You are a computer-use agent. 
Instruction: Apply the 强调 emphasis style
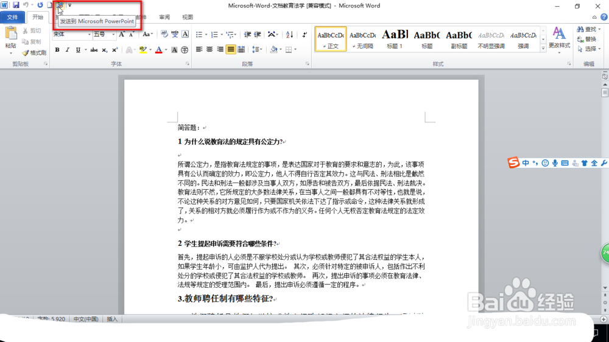[x=523, y=39]
